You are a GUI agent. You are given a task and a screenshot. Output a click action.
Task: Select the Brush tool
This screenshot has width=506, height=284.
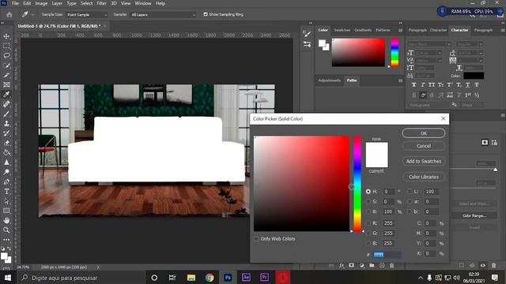click(x=6, y=114)
